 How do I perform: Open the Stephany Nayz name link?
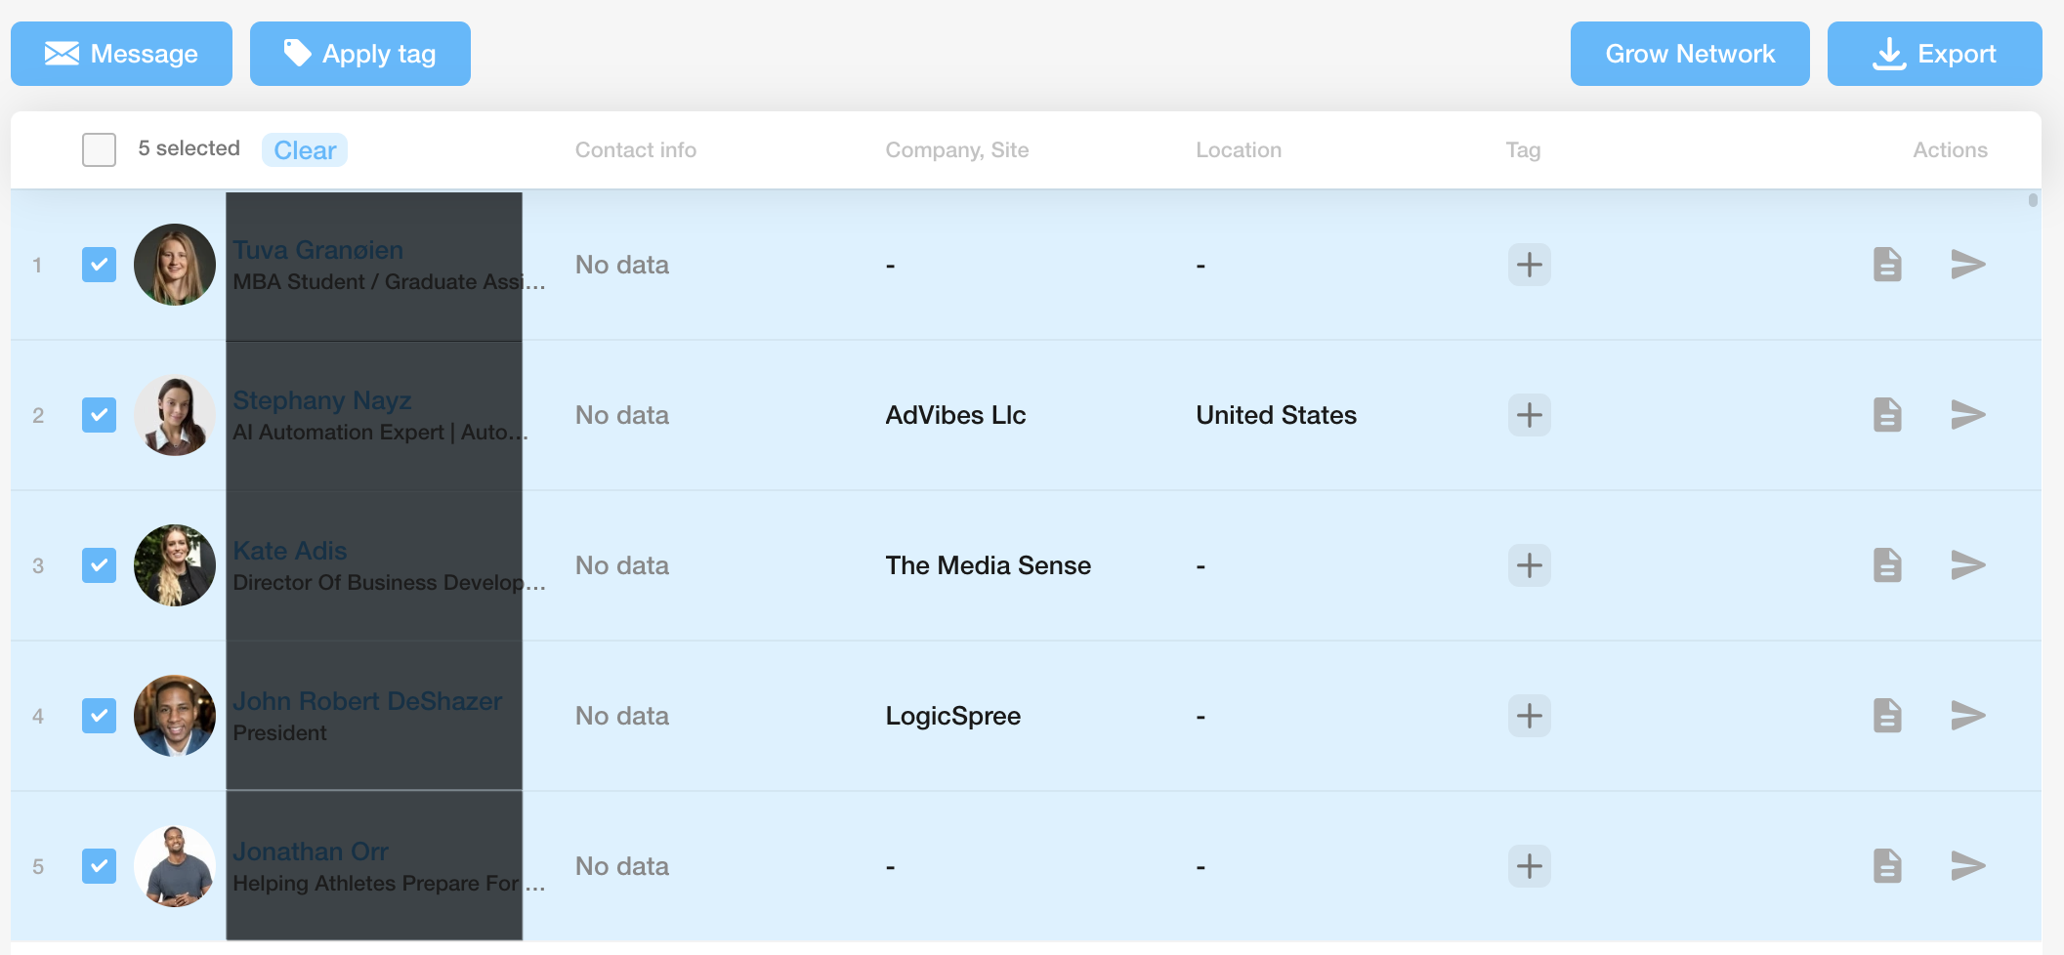(x=321, y=400)
